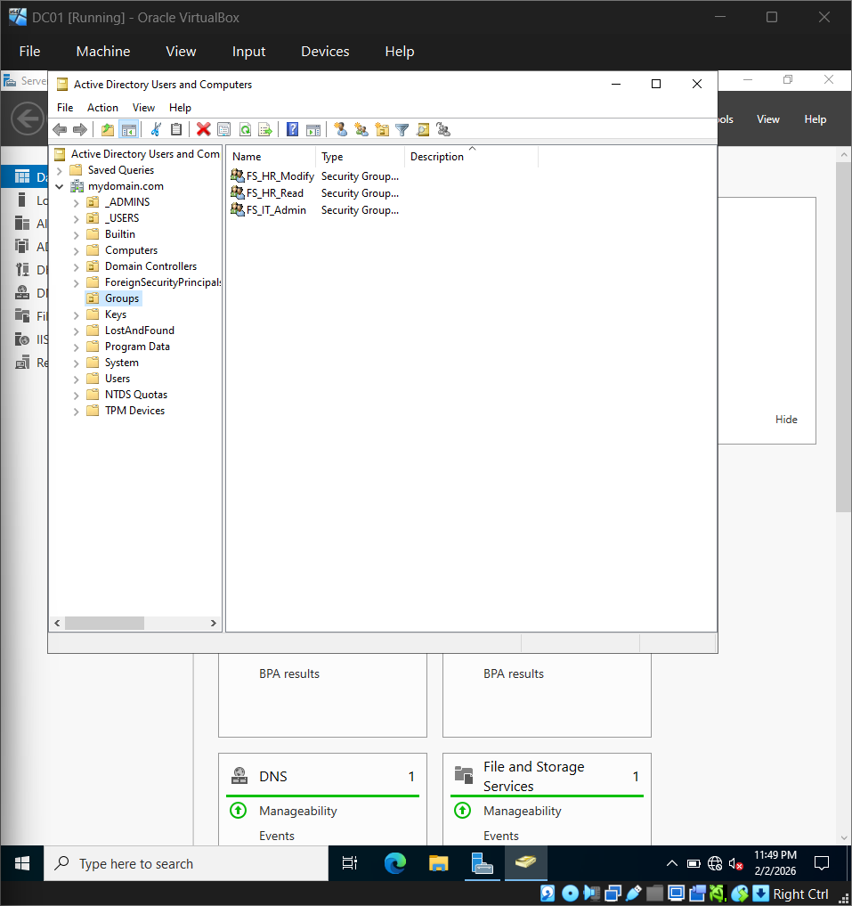Expand the Domain Controllers node
Screen dimensions: 852x906
(77, 267)
